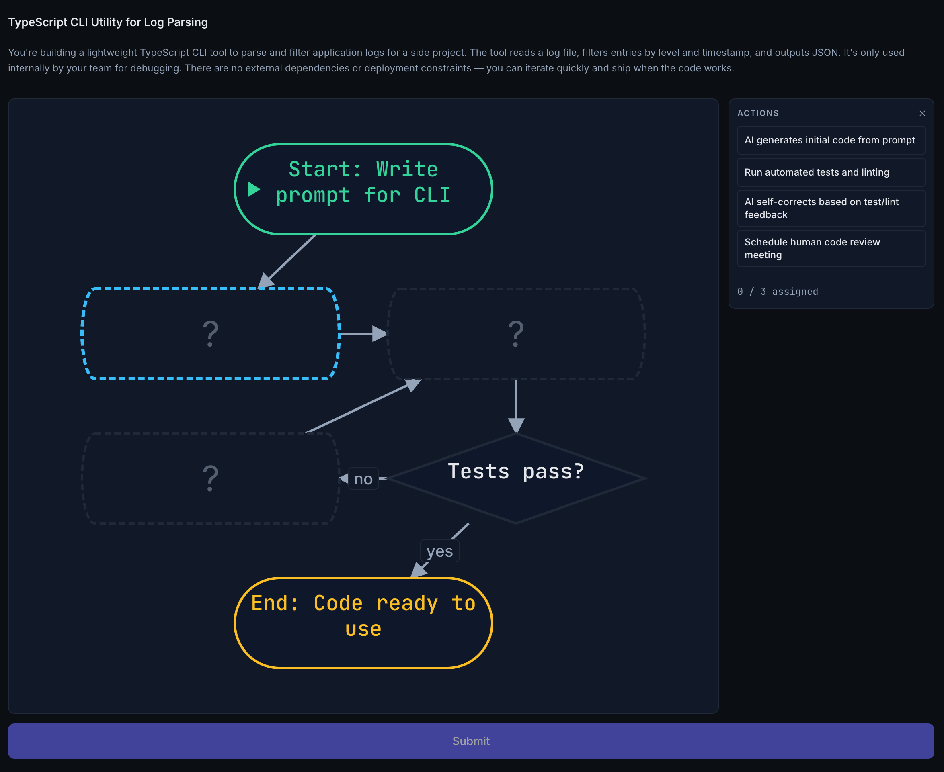The width and height of the screenshot is (944, 772).
Task: Click the question mark placeholder on the right
Action: tap(515, 333)
